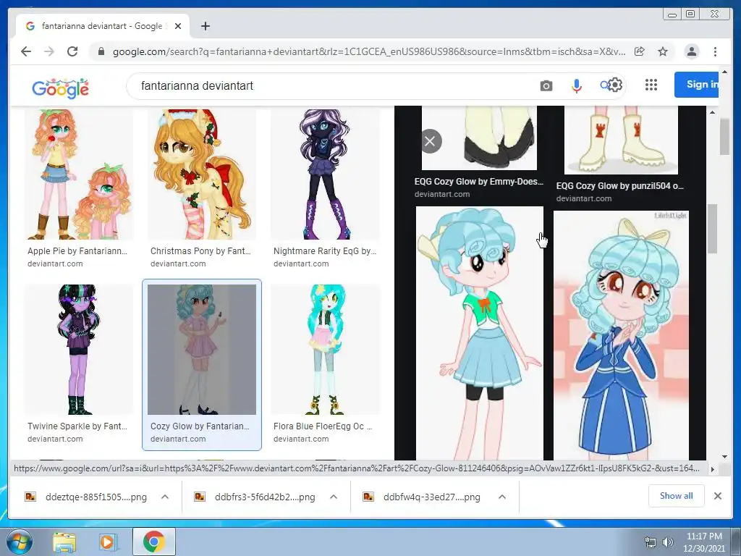Click the fantarianna deviantart search field

[x=331, y=85]
